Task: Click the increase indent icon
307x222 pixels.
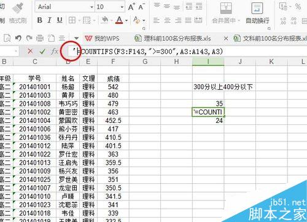Action: tap(199, 6)
